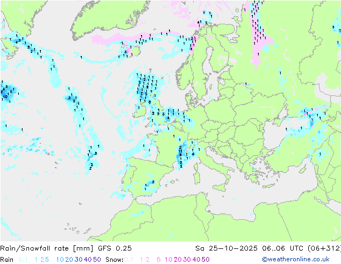Screen dimensions: 341x264
Task: Click the '11' rainfall value over southeastern France
Action: (x=180, y=151)
